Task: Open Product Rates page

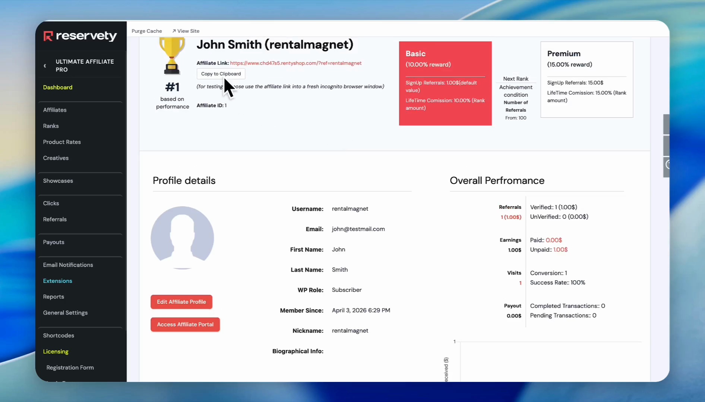Action: tap(61, 142)
